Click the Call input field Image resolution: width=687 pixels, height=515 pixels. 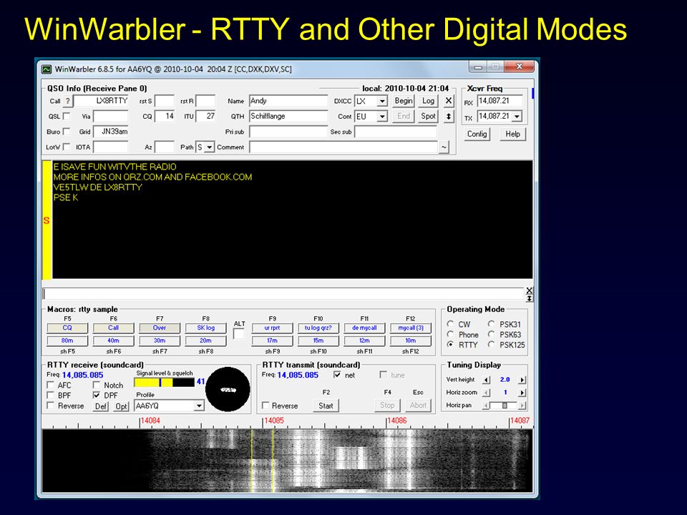101,101
